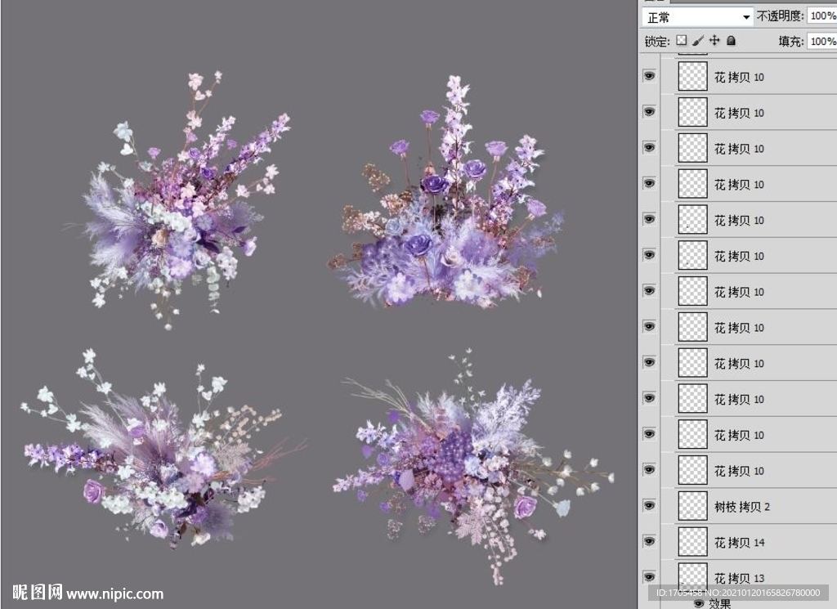This screenshot has height=609, width=837.
Task: Open the 正常 blend mode dropdown
Action: [698, 16]
